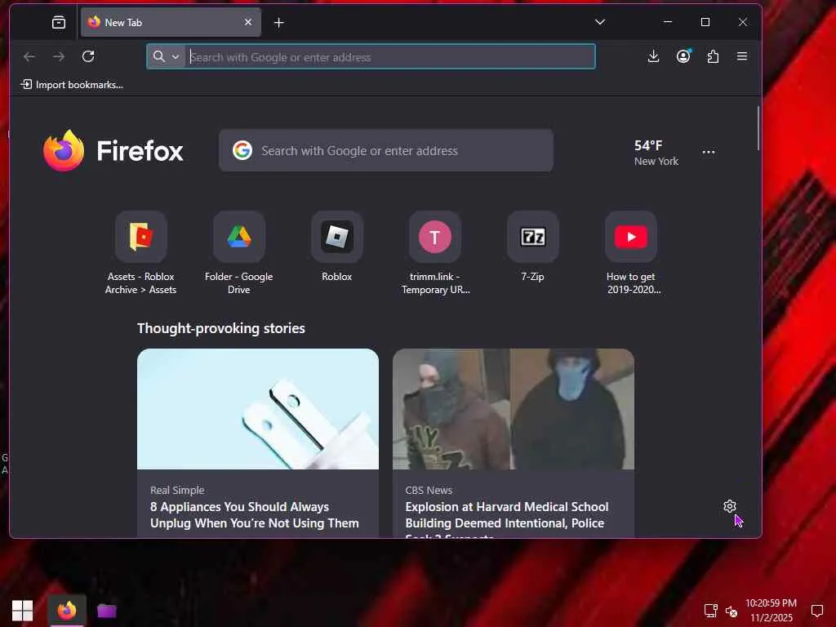Open the Downloads panel

(653, 56)
